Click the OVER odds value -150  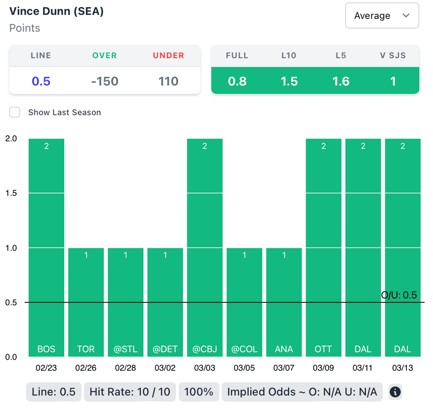[x=104, y=81]
